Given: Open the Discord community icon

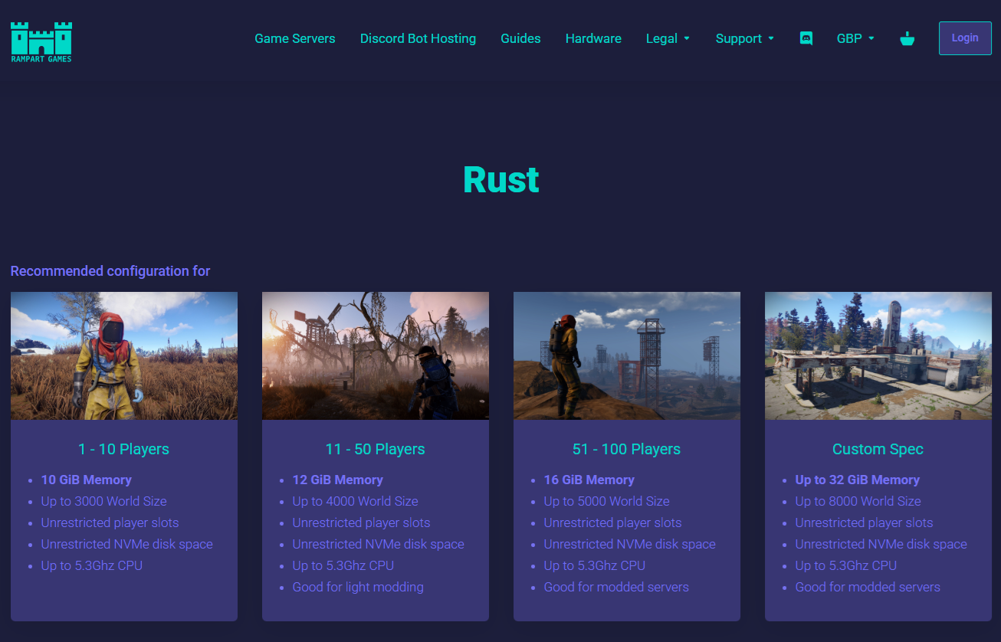Looking at the screenshot, I should click(806, 38).
